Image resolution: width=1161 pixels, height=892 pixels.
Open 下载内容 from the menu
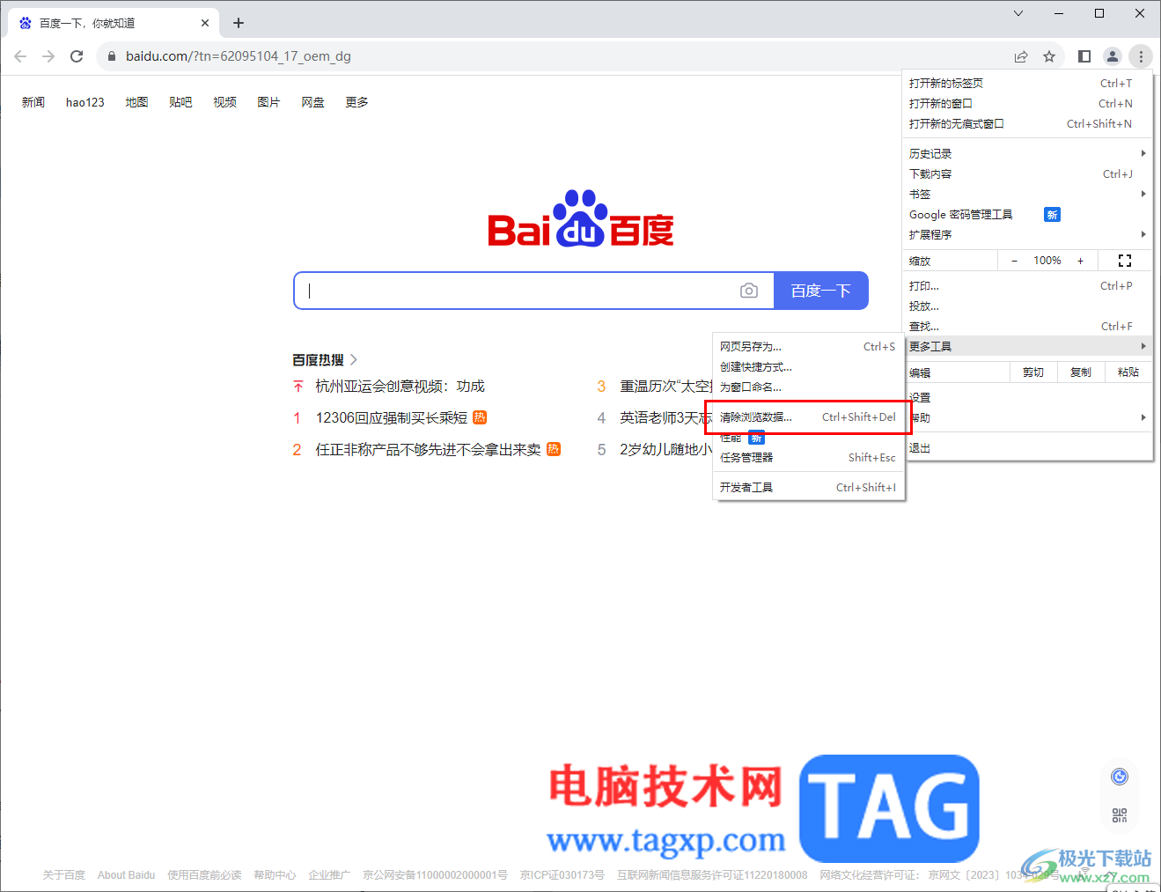1028,173
